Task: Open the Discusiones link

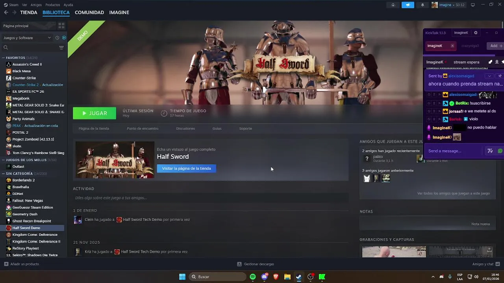Action: click(185, 129)
